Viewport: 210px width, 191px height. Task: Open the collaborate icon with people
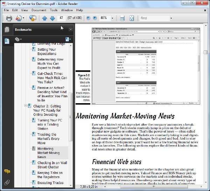point(19,18)
